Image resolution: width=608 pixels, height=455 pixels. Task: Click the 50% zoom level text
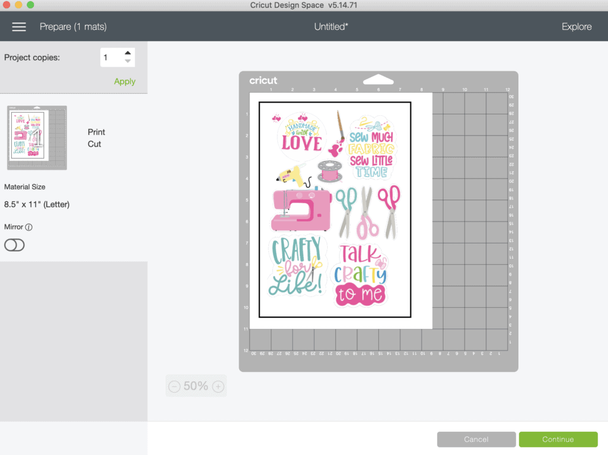196,386
